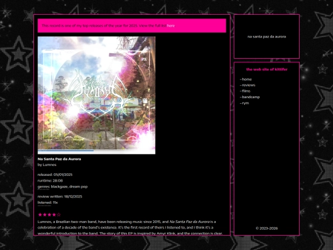Visit the rym link in sidebar
Image resolution: width=333 pixels, height=250 pixels.
click(245, 103)
